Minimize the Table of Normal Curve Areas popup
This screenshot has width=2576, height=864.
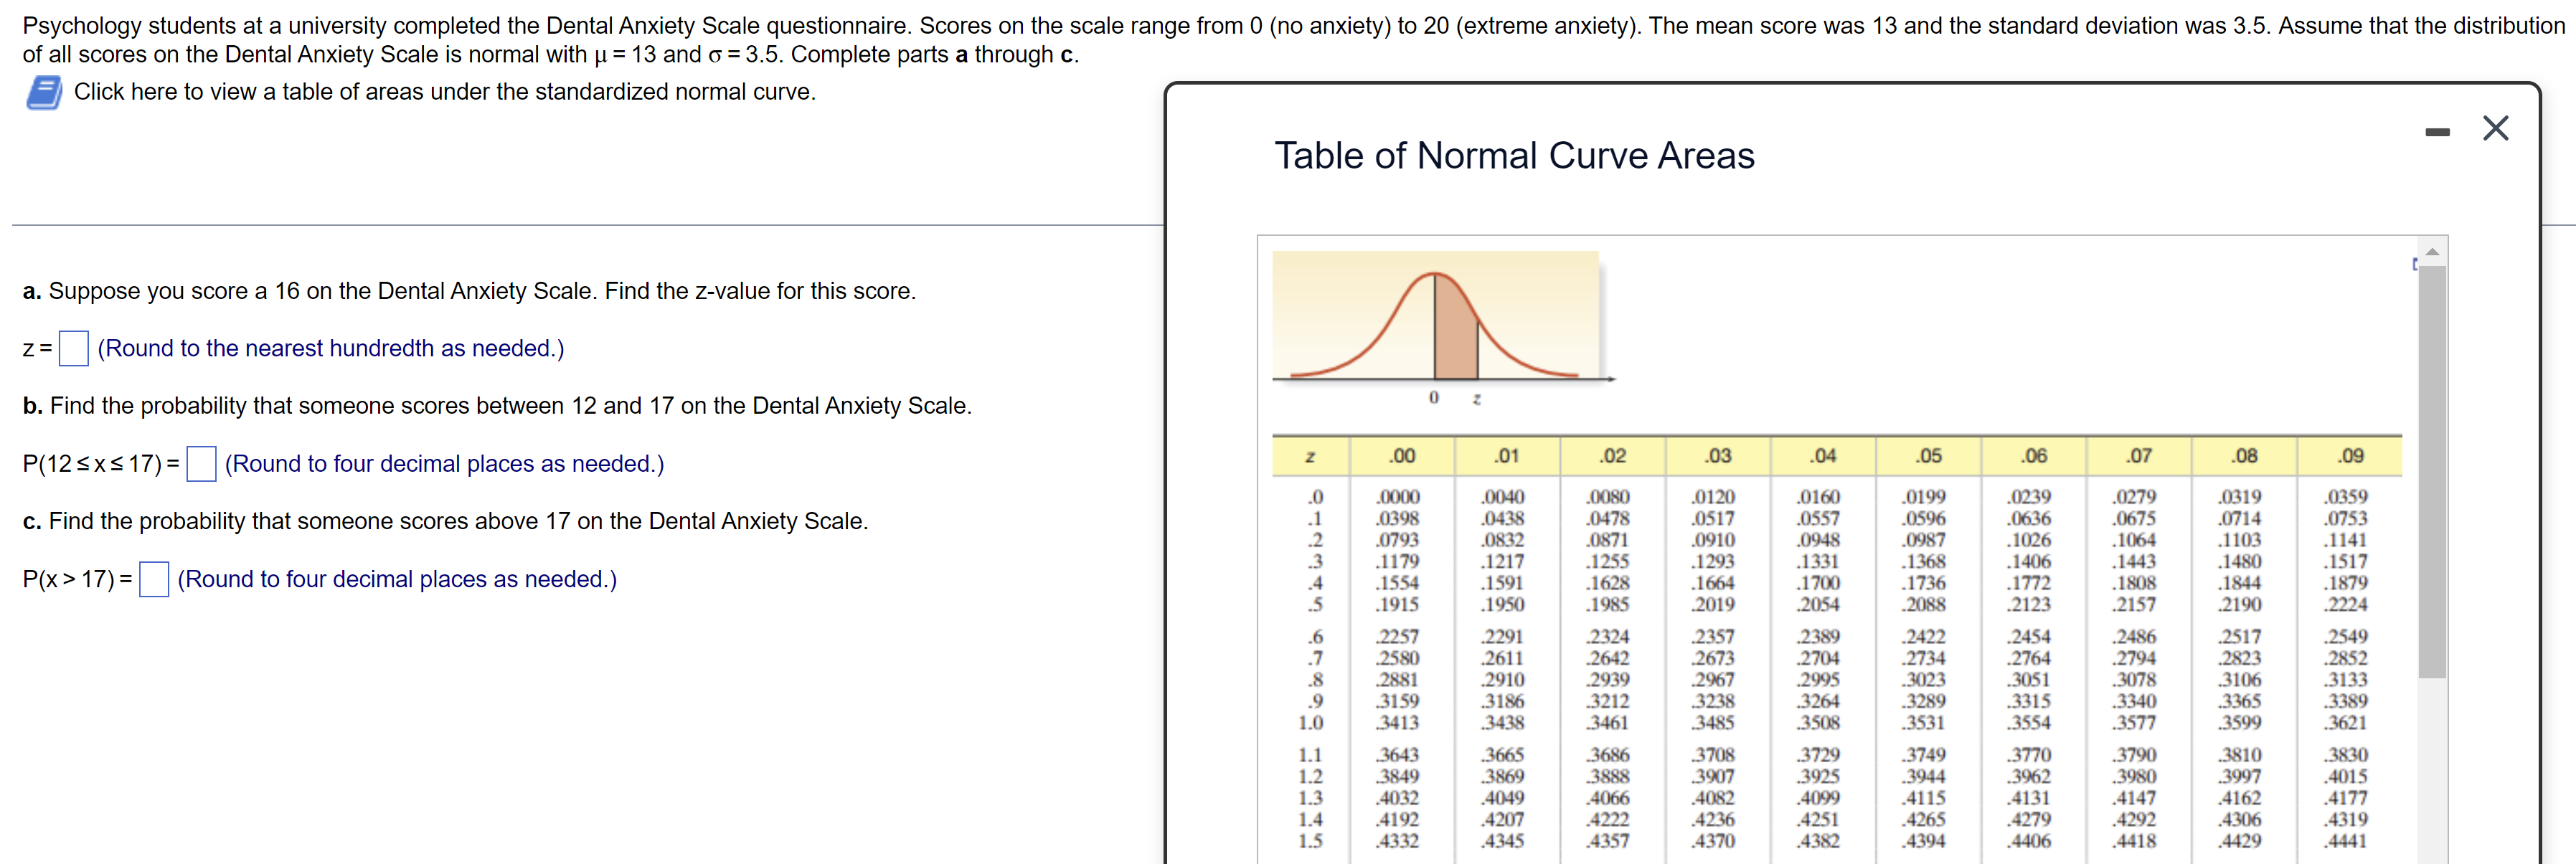tap(2437, 132)
